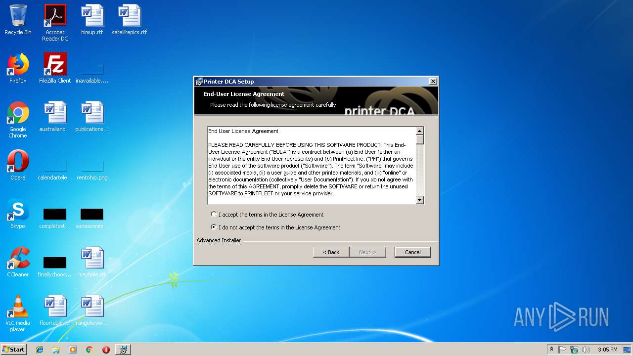
Task: Go Back in Printer DCA Setup
Action: [331, 252]
